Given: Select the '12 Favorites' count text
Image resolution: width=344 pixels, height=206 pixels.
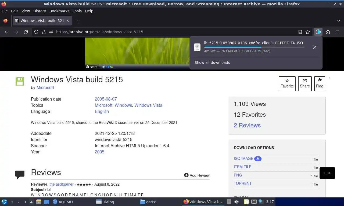Looking at the screenshot, I should point(250,115).
